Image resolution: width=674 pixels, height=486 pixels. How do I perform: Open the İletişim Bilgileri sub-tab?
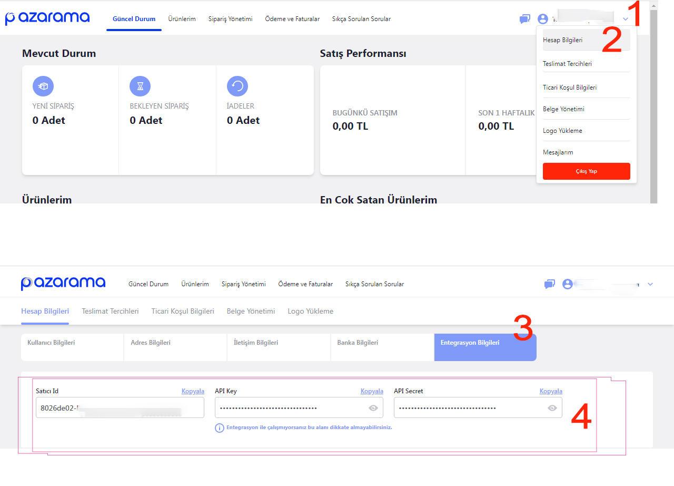279,347
